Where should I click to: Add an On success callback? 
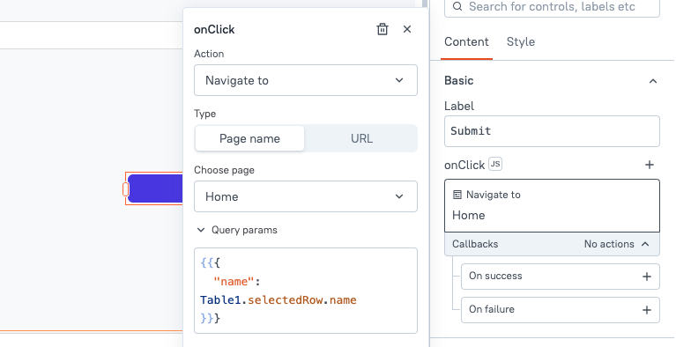tap(647, 277)
